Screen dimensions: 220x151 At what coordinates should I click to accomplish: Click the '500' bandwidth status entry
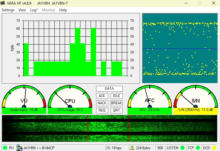(x=160, y=148)
